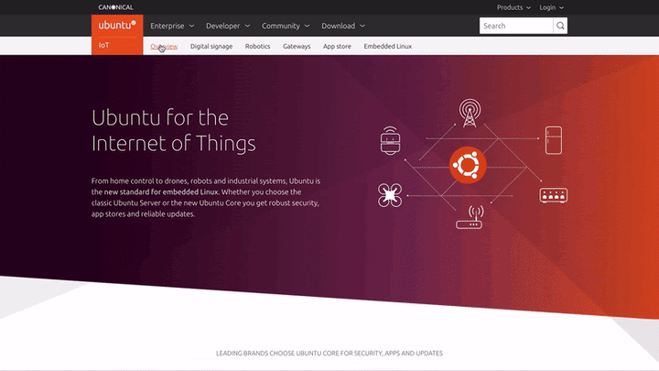Expand the Community dropdown menu

[x=286, y=26]
